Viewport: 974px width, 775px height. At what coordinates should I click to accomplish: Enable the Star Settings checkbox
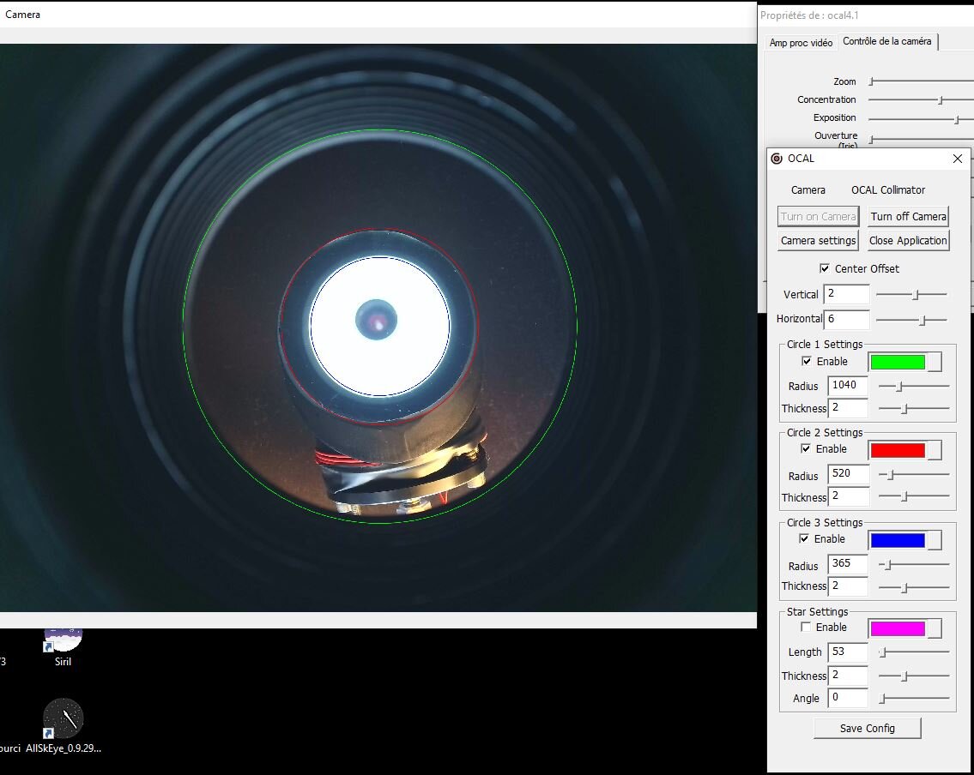click(x=806, y=628)
